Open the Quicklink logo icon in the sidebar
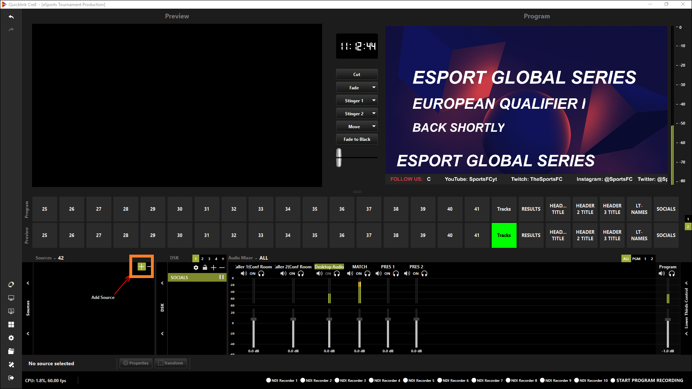Viewport: 692px width, 389px height. 11,285
